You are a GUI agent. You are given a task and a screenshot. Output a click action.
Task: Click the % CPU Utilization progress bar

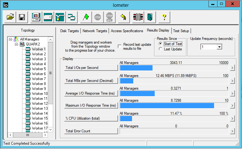pyautogui.click(x=174, y=119)
